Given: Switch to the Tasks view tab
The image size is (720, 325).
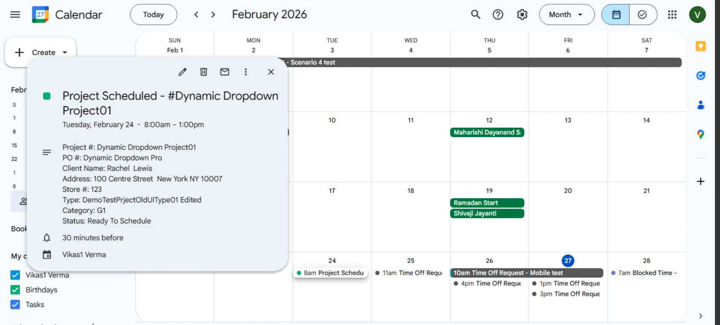Looking at the screenshot, I should click(x=642, y=15).
